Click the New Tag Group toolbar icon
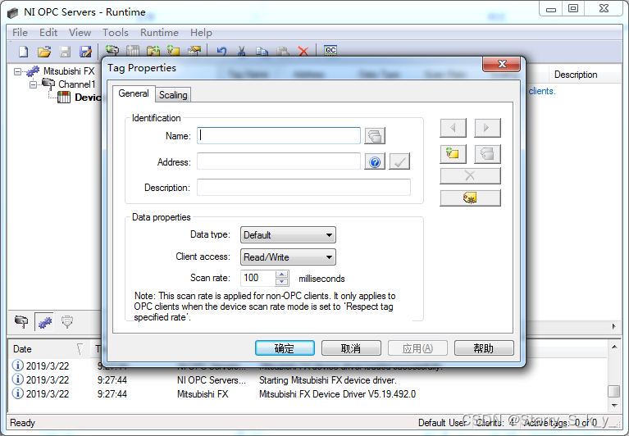This screenshot has width=629, height=436. click(153, 51)
